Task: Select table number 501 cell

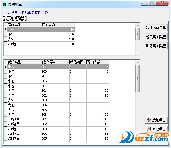Action: click(55, 119)
